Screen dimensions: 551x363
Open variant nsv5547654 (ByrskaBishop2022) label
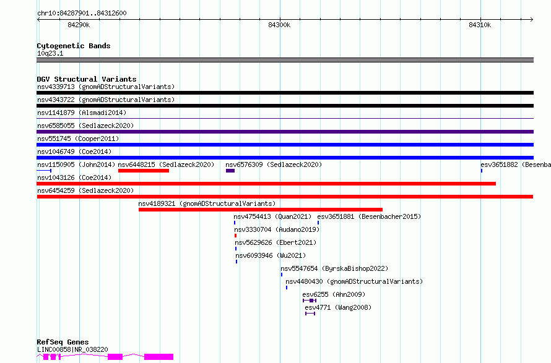(x=334, y=268)
